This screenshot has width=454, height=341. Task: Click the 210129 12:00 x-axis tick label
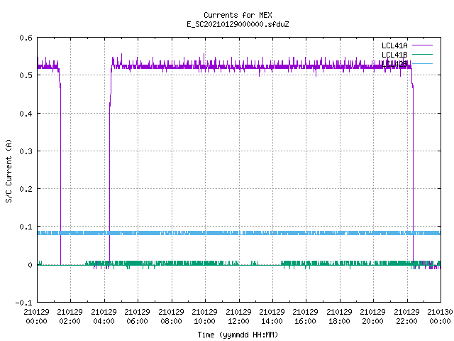[238, 316]
